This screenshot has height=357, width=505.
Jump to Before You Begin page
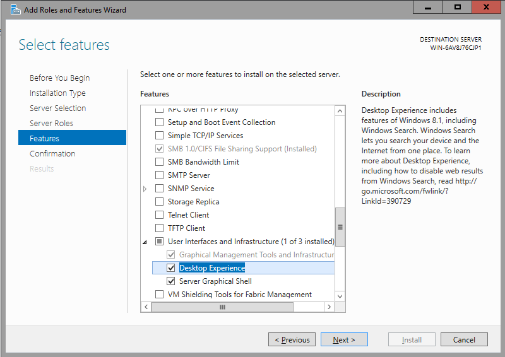[x=59, y=78]
